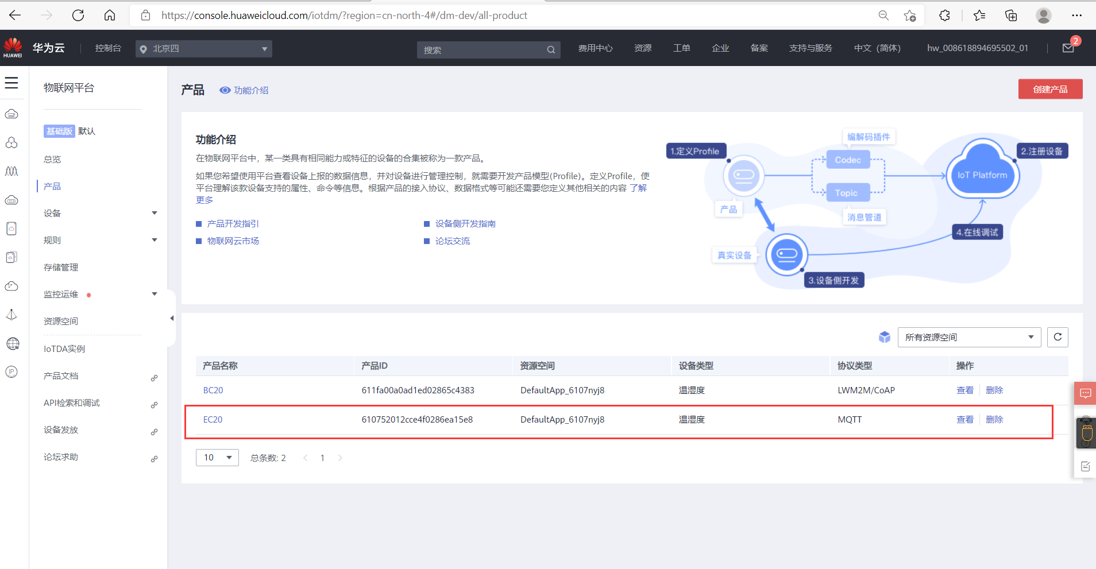Click the resource space cube icon

pyautogui.click(x=885, y=337)
